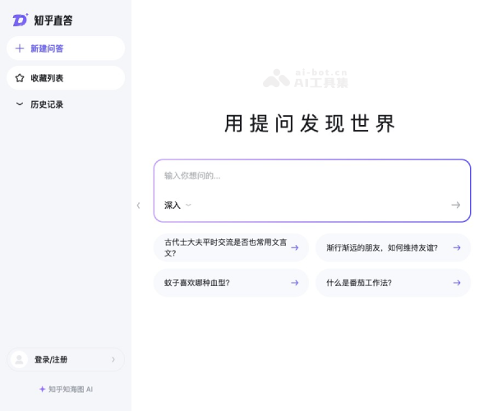This screenshot has width=493, height=411.
Task: Choose the 渐行渐远的朋友 suggested question
Action: (x=381, y=247)
